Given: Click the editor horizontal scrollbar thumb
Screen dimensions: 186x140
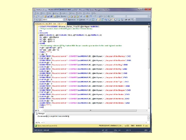Looking at the screenshot, I should (90, 110).
